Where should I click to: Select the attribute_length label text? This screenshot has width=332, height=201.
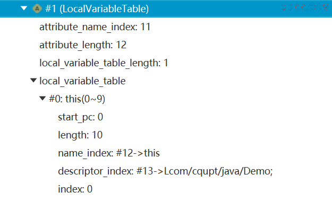[x=76, y=45]
